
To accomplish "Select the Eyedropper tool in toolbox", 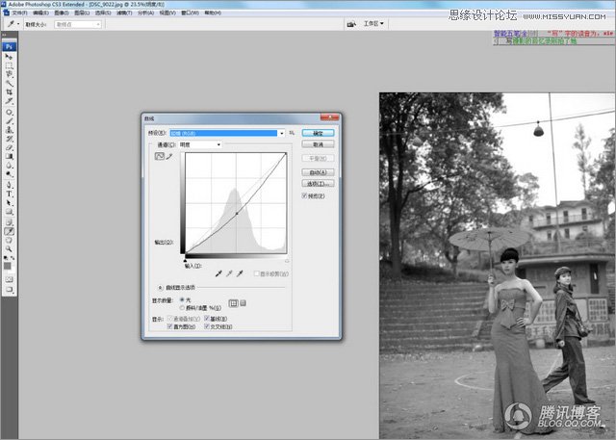I will pyautogui.click(x=9, y=231).
